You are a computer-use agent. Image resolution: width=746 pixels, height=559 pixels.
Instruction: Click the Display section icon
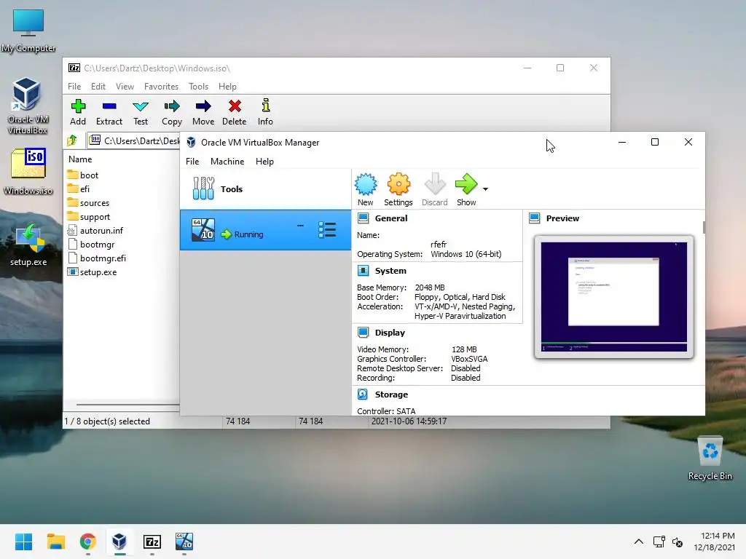point(363,332)
